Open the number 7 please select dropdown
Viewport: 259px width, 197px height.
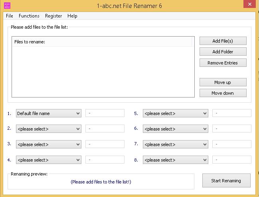(176, 144)
